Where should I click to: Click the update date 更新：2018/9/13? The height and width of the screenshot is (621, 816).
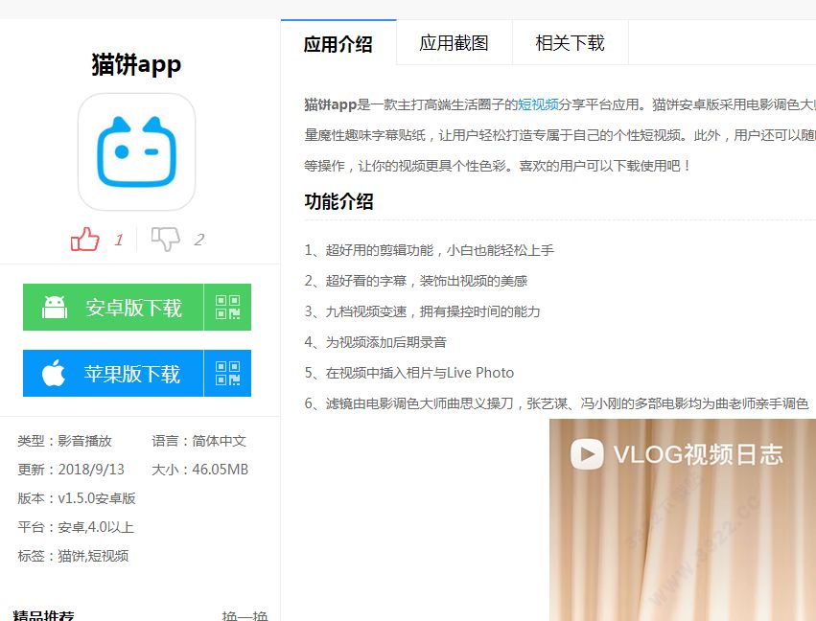pyautogui.click(x=71, y=470)
